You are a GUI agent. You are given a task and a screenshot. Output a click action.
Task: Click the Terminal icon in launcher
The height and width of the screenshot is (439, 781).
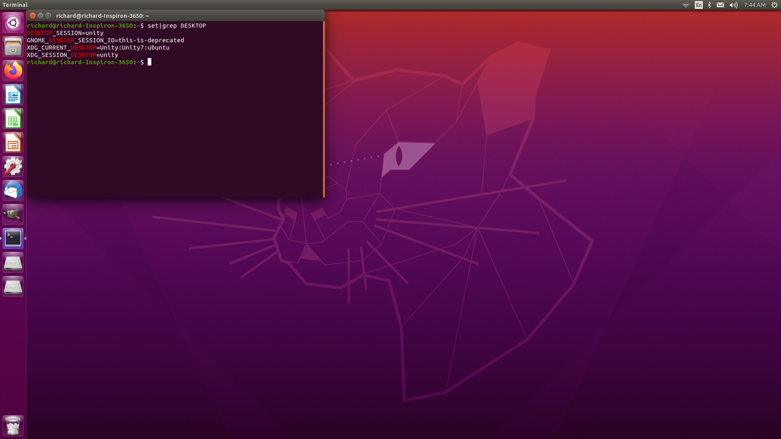(x=13, y=238)
